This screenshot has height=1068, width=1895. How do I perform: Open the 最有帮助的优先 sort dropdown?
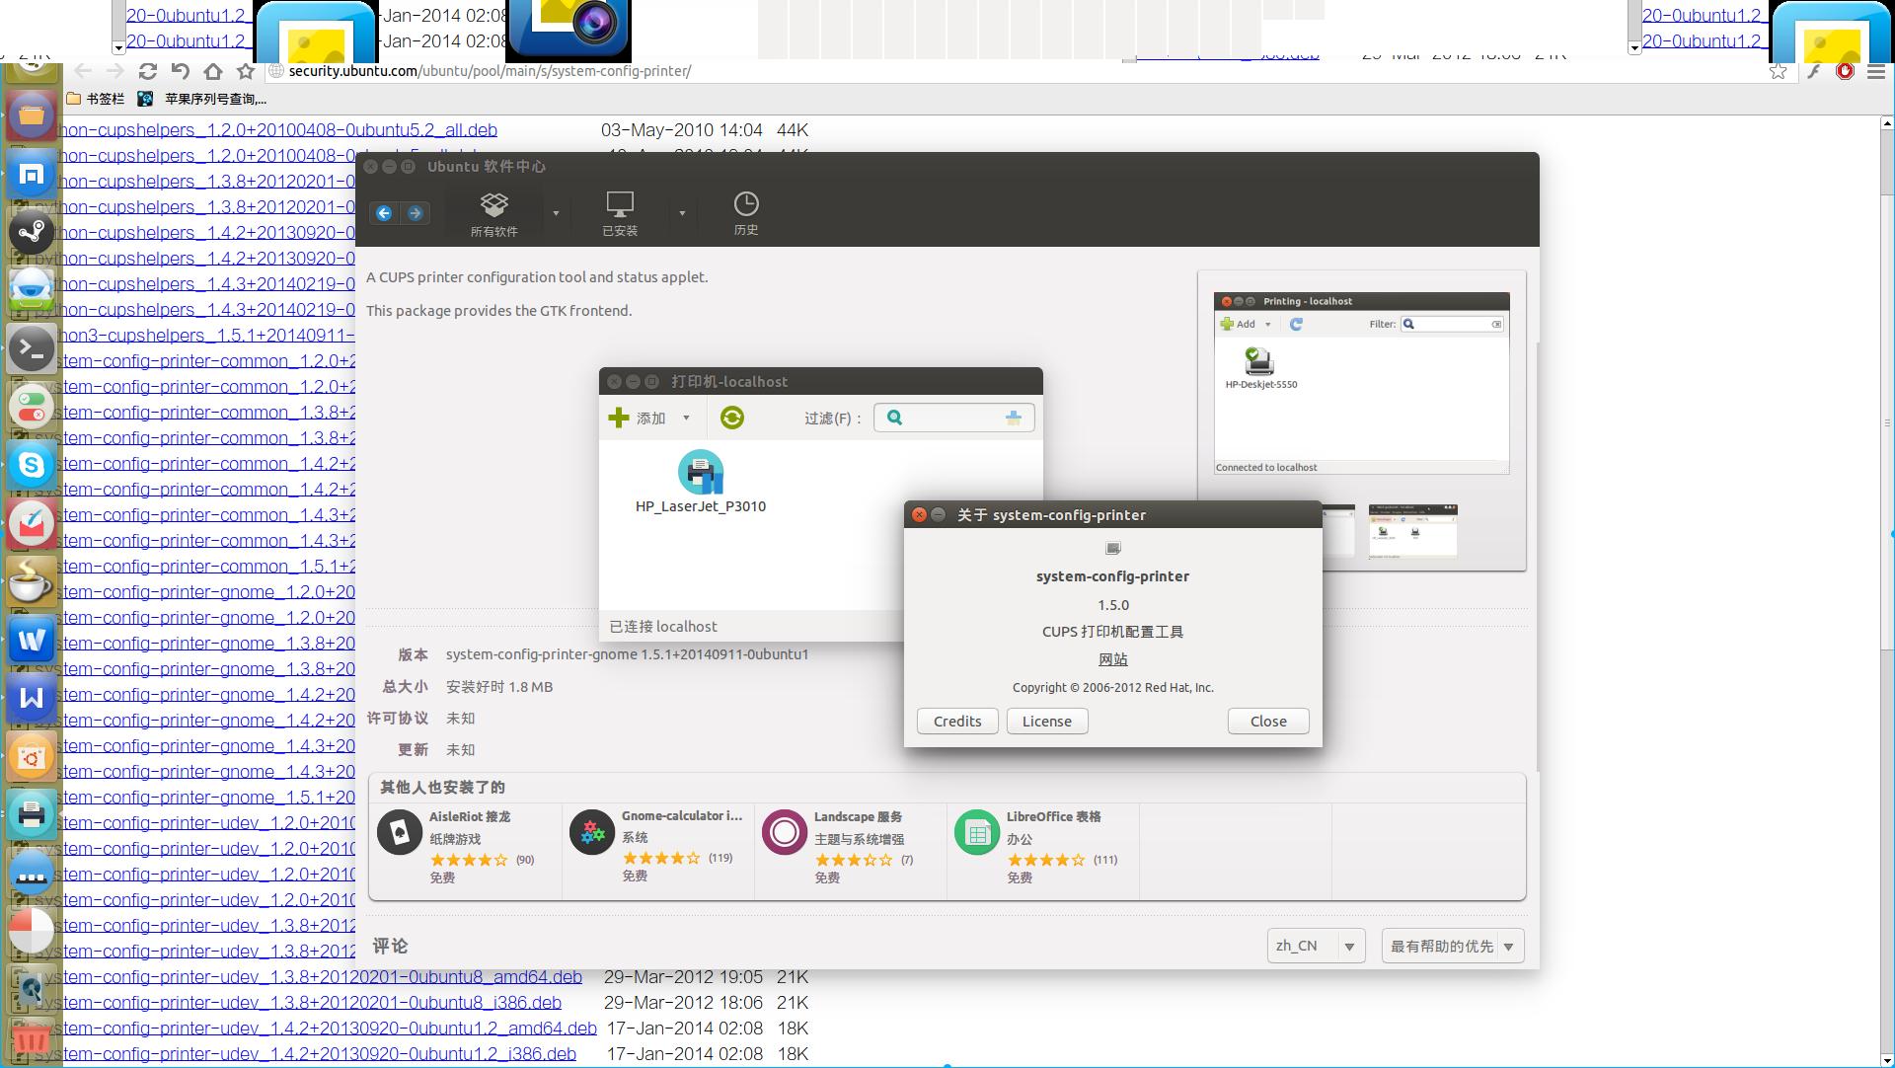tap(1453, 946)
